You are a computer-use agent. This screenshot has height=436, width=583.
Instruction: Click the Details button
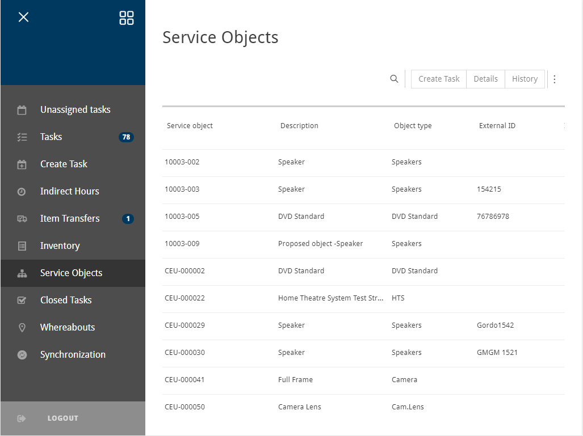tap(485, 79)
